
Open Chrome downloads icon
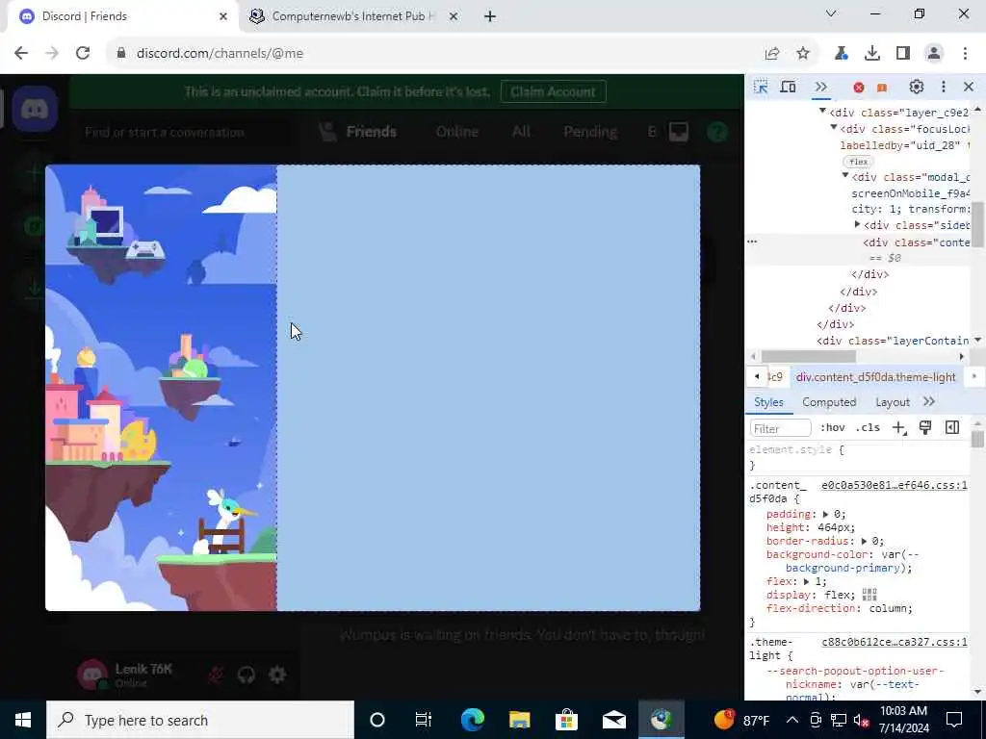coord(871,54)
